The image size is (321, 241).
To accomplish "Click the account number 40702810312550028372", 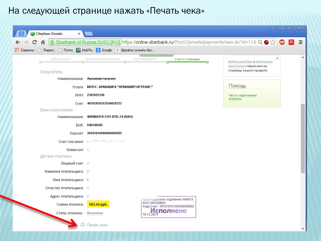I will [104, 103].
